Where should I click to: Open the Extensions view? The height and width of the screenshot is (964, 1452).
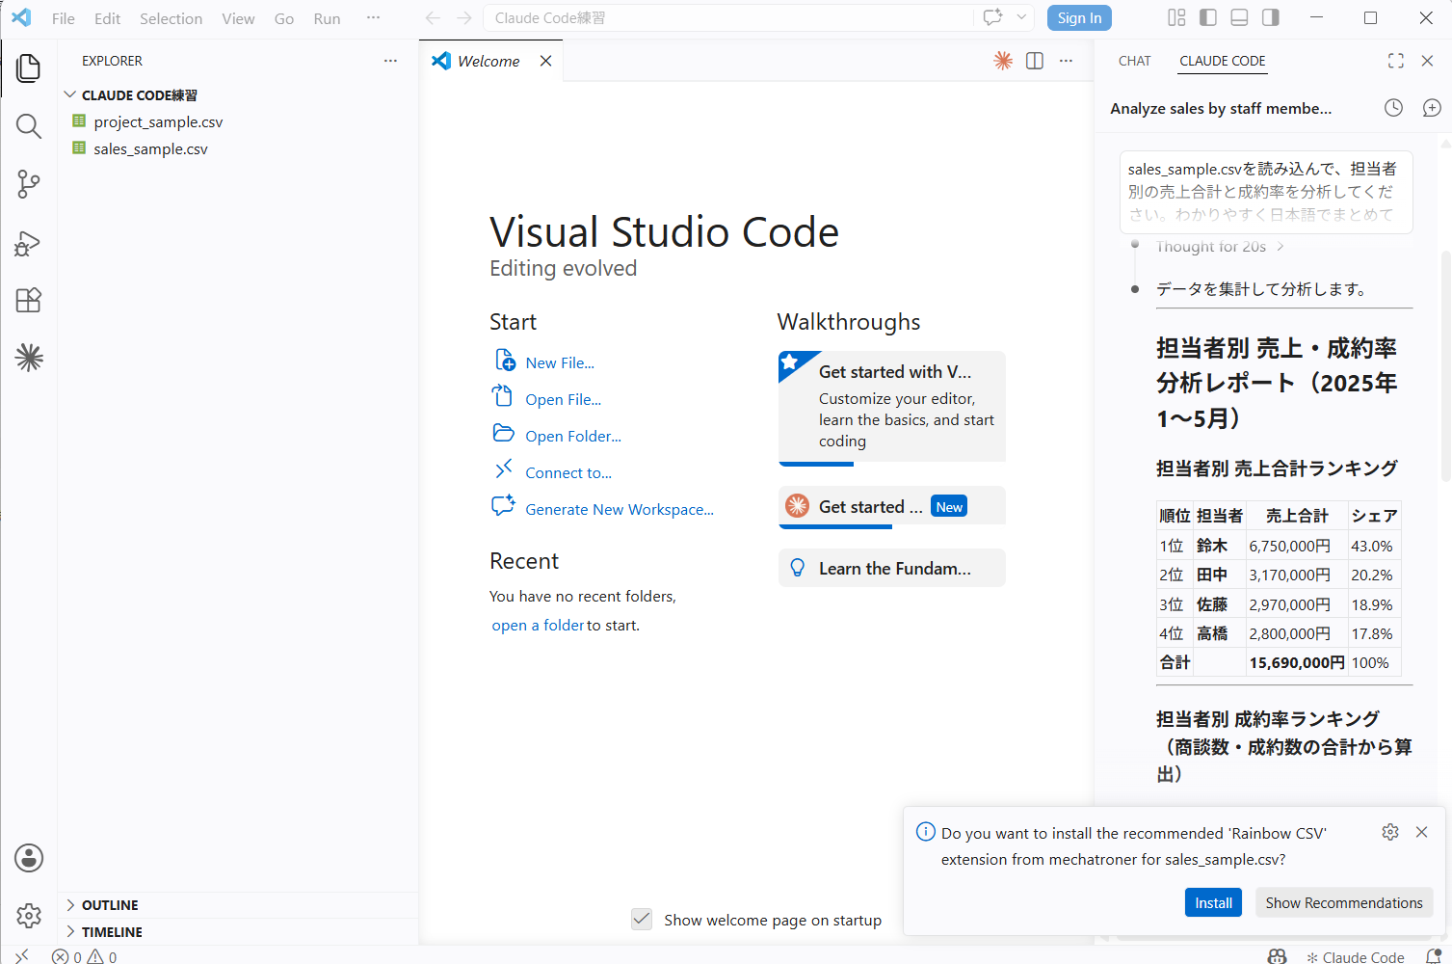point(29,301)
